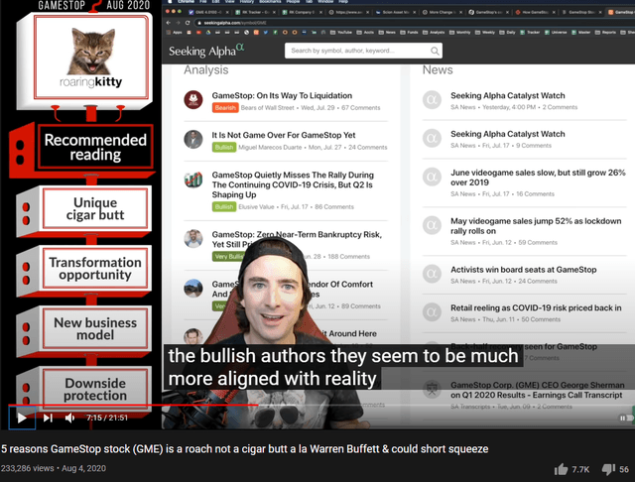Click the browser back arrow

click(x=169, y=23)
